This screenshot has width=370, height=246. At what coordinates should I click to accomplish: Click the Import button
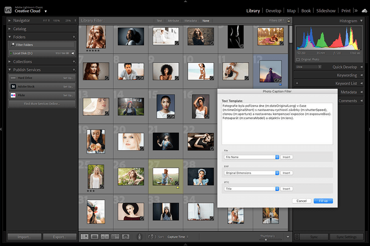click(x=24, y=237)
